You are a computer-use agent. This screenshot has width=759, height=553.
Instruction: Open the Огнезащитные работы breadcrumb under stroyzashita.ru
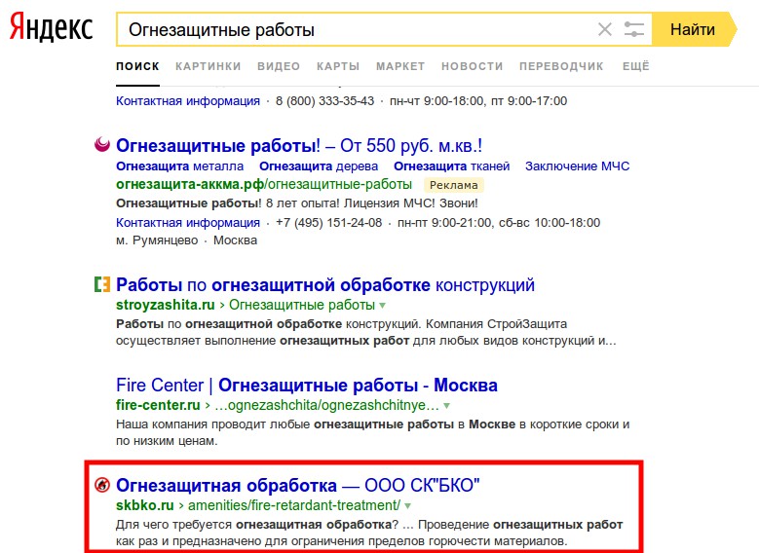click(302, 305)
